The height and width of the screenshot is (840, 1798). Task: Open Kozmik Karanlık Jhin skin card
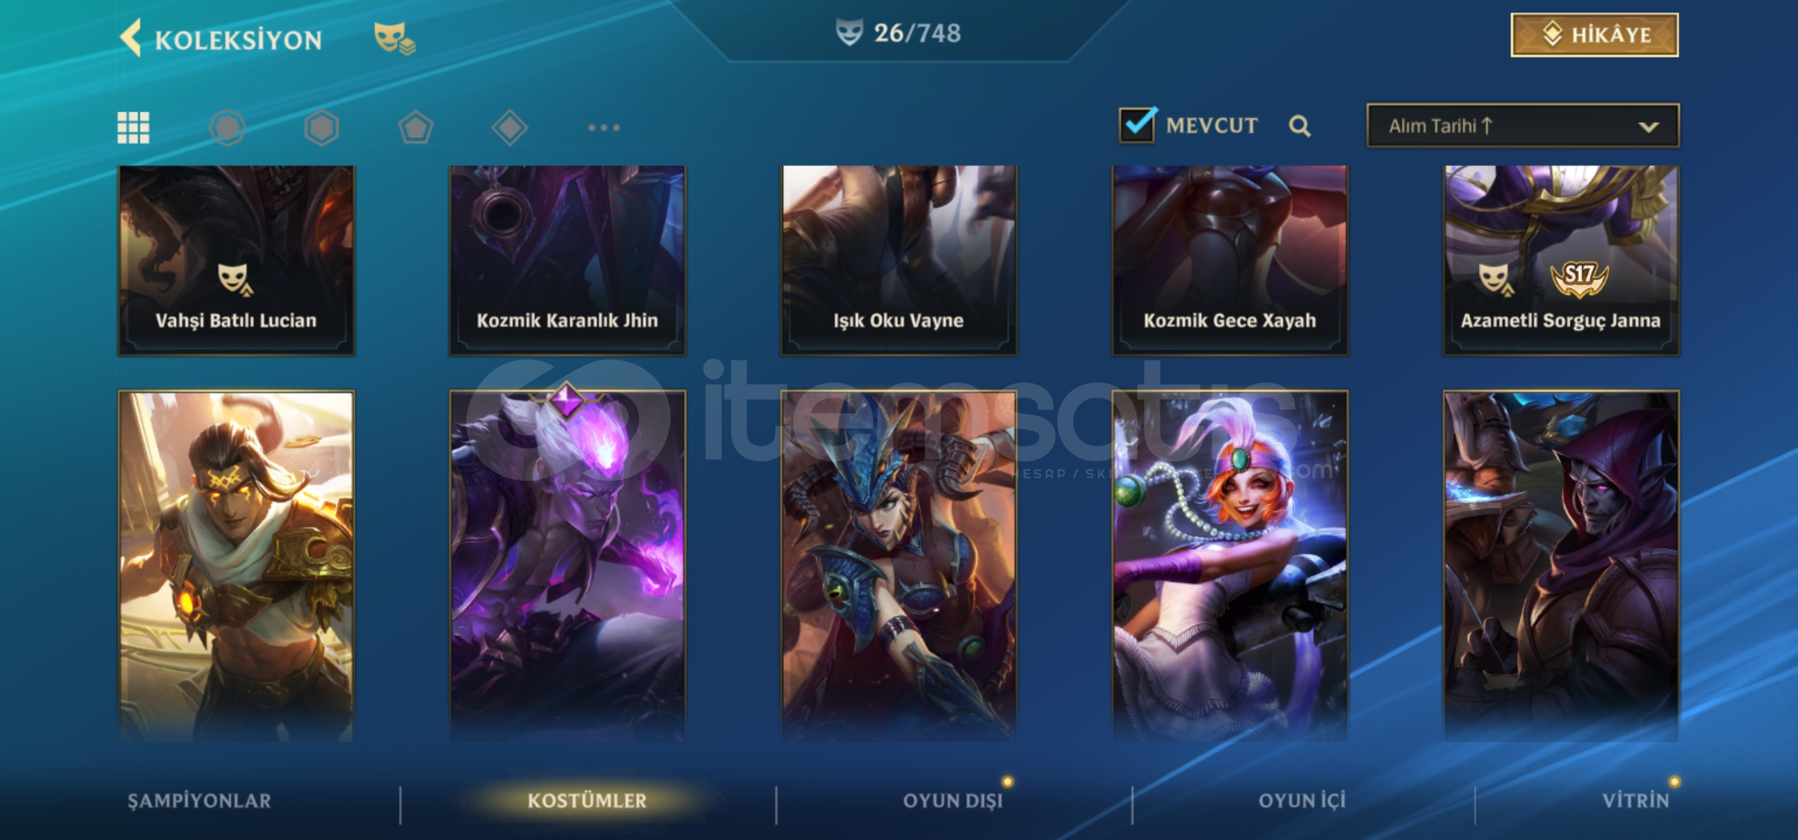pos(567,261)
